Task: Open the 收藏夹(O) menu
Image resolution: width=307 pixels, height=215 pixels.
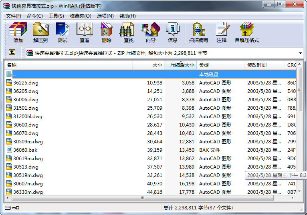Action: click(x=81, y=16)
